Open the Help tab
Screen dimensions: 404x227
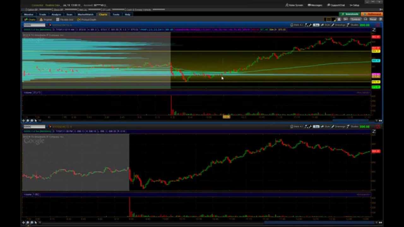[128, 15]
